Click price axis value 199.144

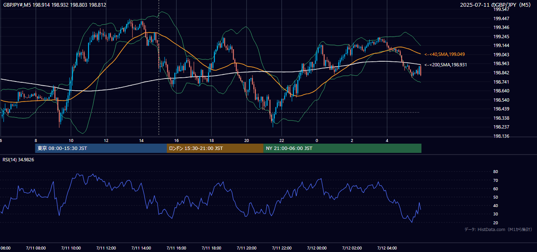pos(502,45)
